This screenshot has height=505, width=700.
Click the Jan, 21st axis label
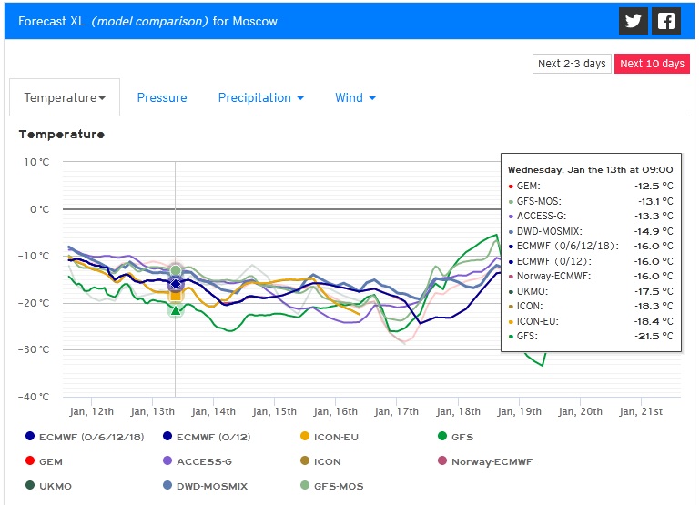641,411
